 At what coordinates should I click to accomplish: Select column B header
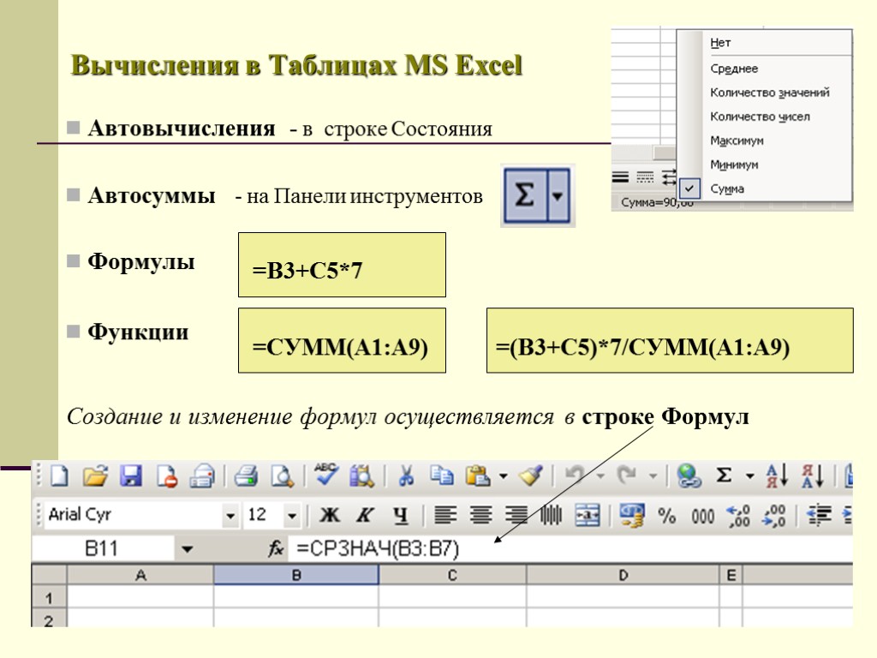296,575
